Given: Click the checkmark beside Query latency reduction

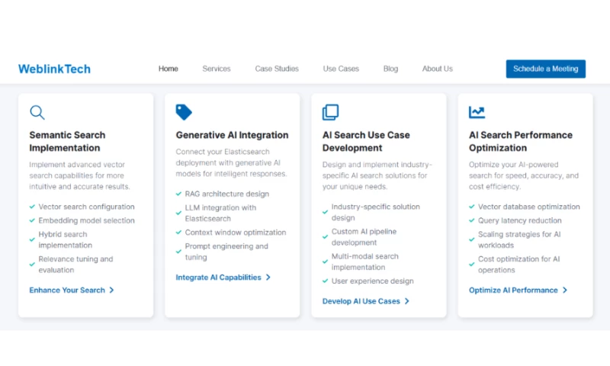Looking at the screenshot, I should 471,220.
